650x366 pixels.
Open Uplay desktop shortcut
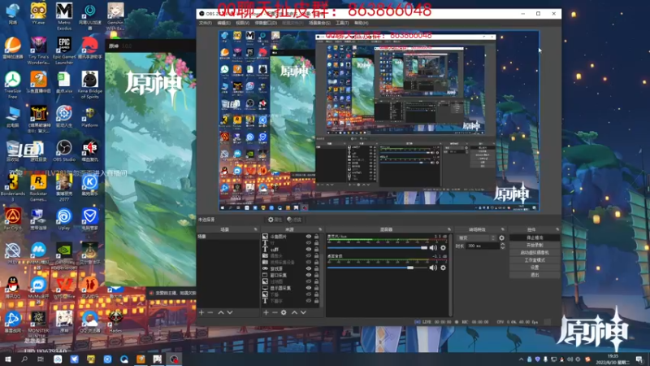(x=64, y=219)
